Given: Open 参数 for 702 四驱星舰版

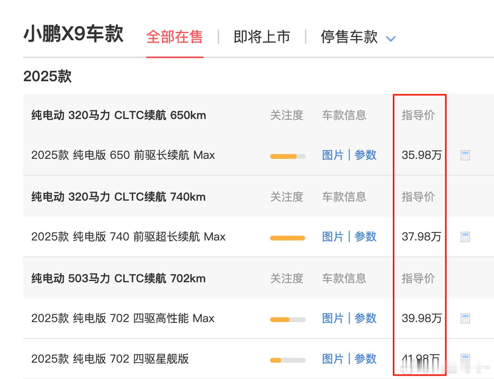Looking at the screenshot, I should click(365, 359).
